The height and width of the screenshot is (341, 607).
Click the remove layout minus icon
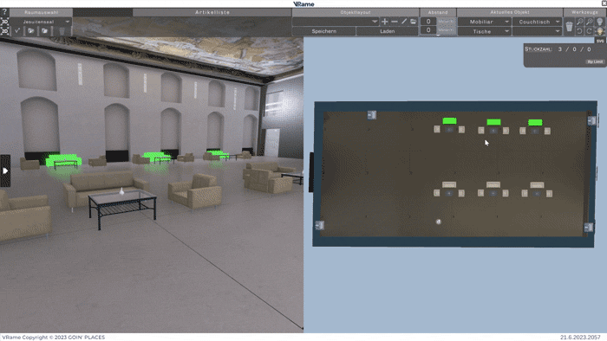click(x=394, y=22)
